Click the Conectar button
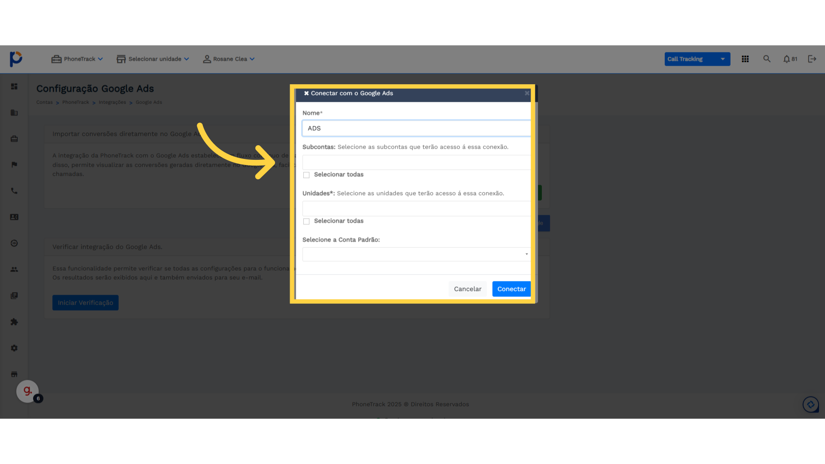This screenshot has width=825, height=464. tap(511, 289)
